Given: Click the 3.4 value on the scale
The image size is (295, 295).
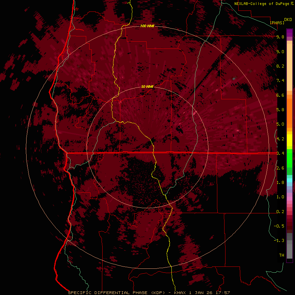Looking at the screenshot, I should pos(280,153).
